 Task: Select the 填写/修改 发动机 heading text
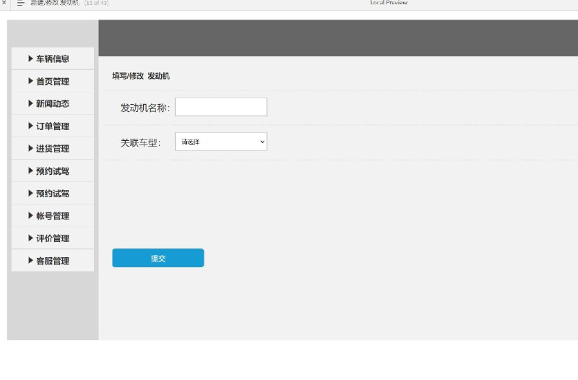[141, 76]
